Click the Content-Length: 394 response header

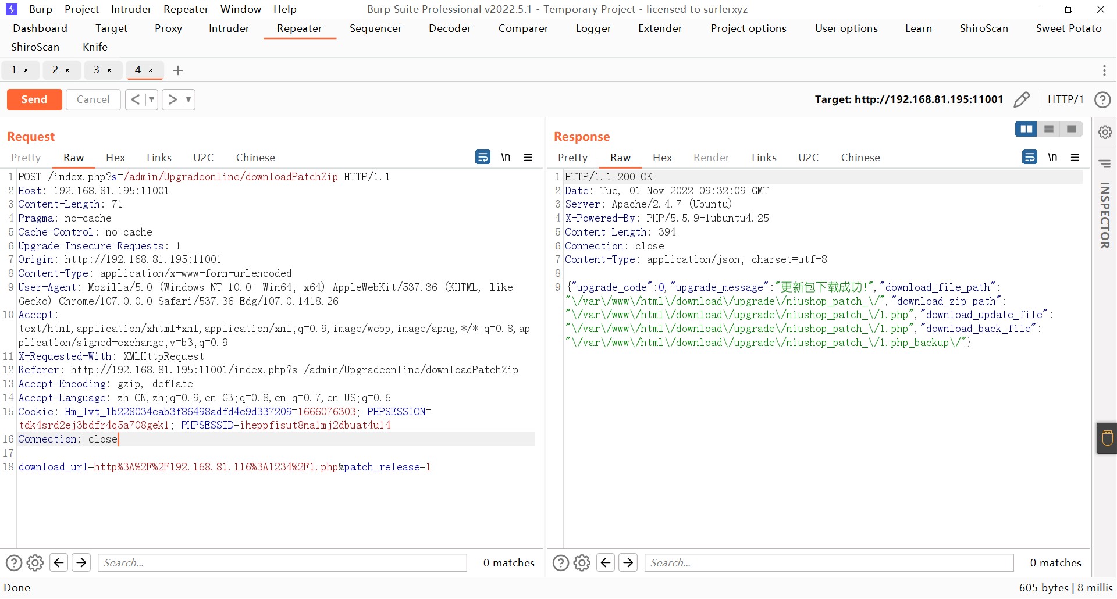coord(620,232)
